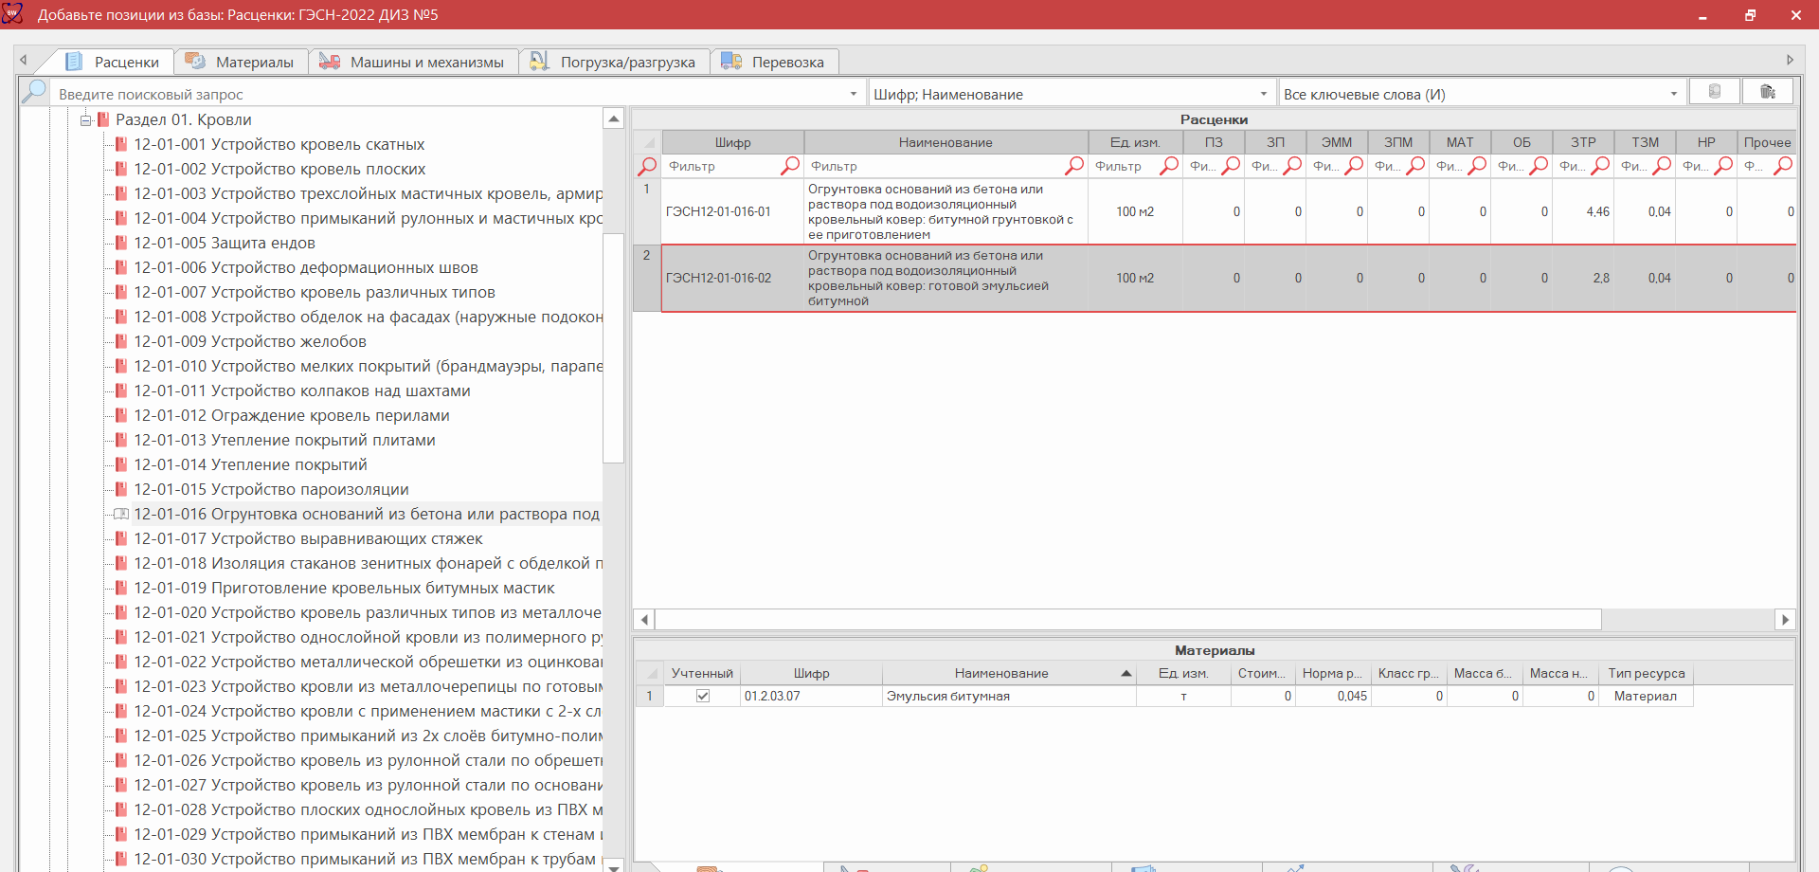Screen dimensions: 1819x872
Task: Click the magnifier in Шифр filter cell
Action: 790,165
